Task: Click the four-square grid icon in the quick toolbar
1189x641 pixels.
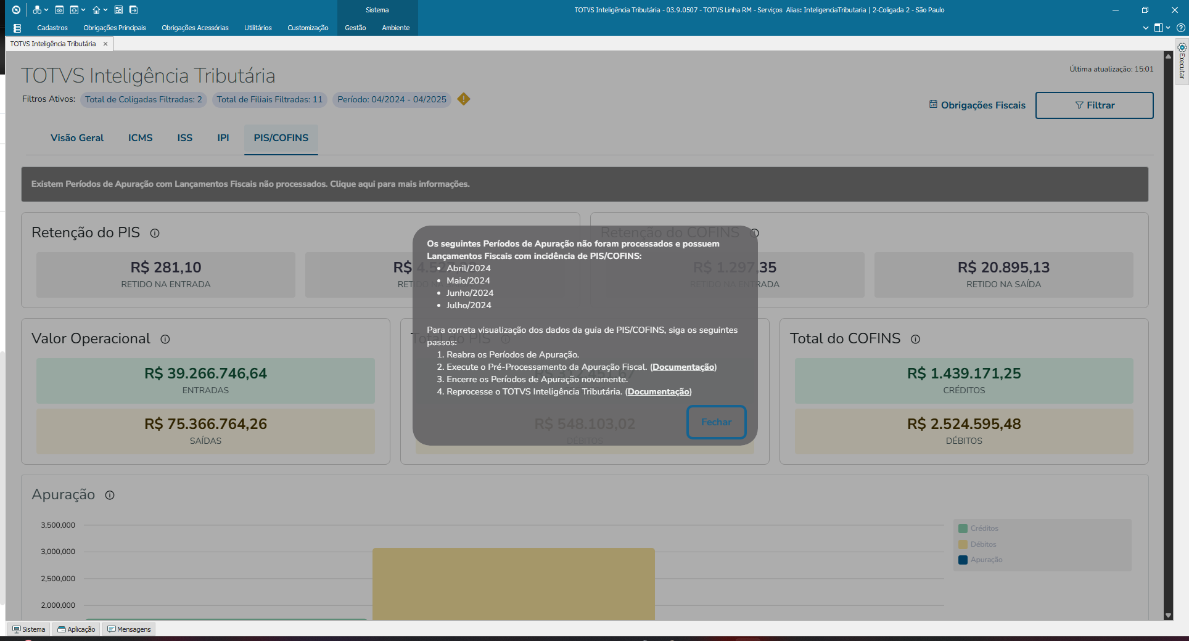Action: click(x=118, y=10)
